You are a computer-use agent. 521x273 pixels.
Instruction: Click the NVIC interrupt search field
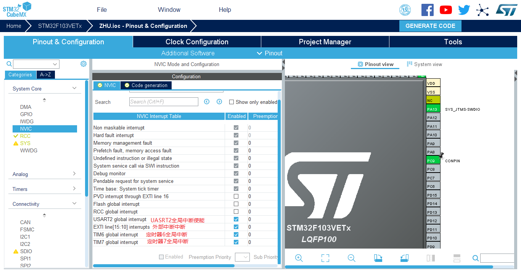[164, 102]
